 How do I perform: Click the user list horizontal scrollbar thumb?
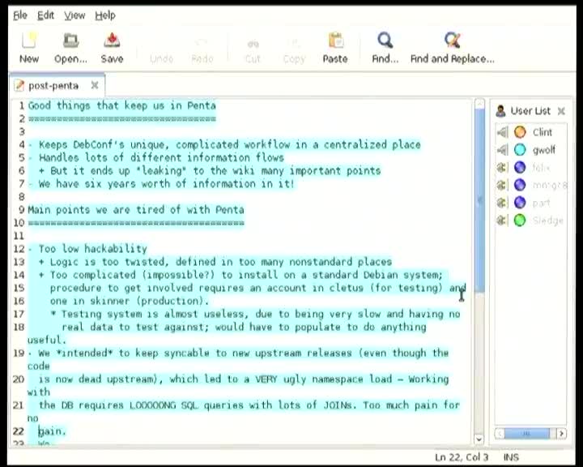527,434
